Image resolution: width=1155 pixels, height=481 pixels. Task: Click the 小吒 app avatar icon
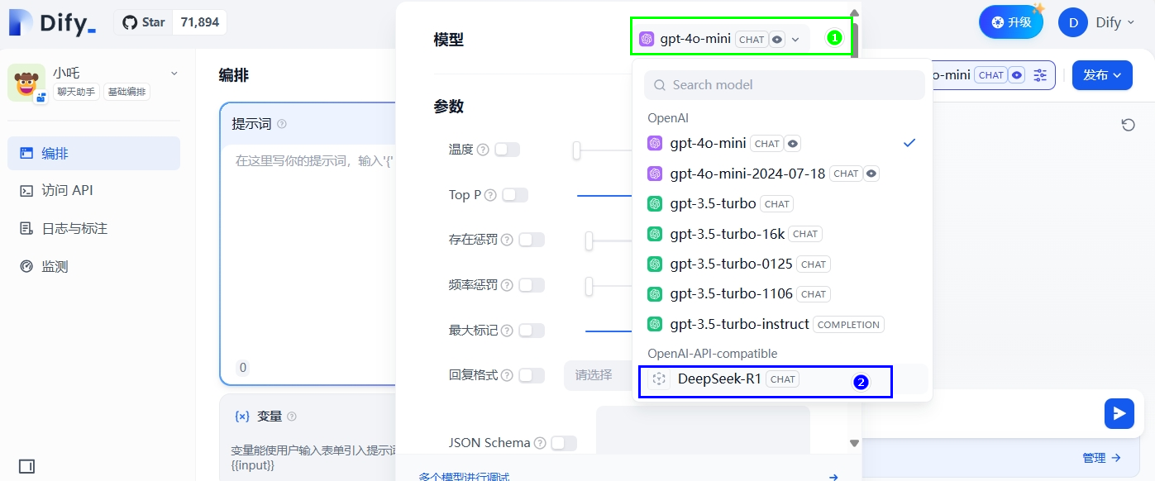pyautogui.click(x=26, y=82)
